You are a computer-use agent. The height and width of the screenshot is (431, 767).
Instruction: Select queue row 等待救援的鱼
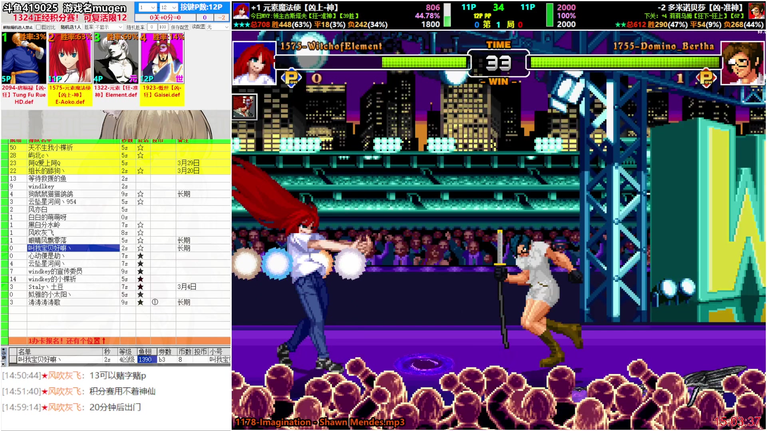[x=119, y=178]
